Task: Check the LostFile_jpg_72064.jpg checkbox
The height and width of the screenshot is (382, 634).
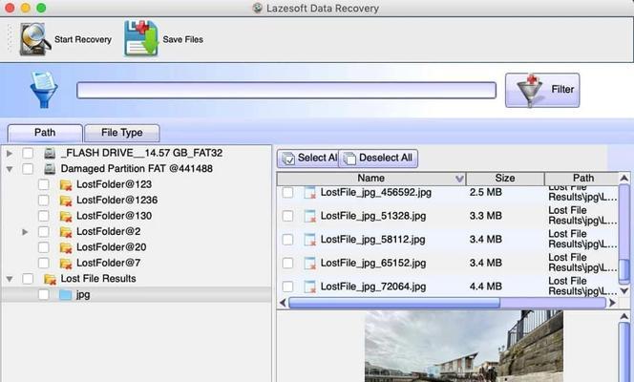Action: (288, 286)
